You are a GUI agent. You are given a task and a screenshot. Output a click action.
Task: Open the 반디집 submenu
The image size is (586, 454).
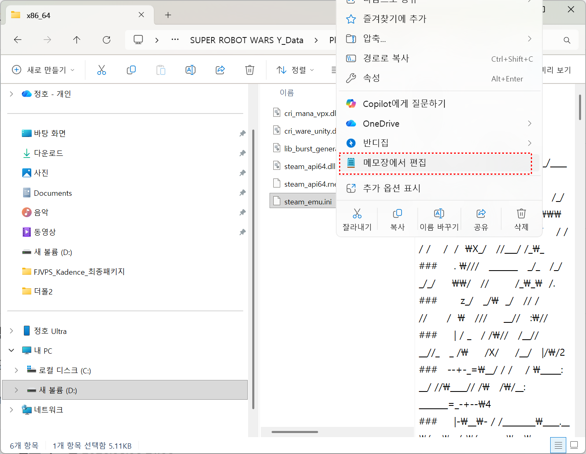pyautogui.click(x=439, y=143)
